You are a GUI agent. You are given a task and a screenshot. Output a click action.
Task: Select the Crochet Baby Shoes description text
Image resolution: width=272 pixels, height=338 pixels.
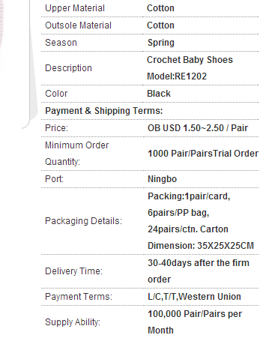(190, 60)
